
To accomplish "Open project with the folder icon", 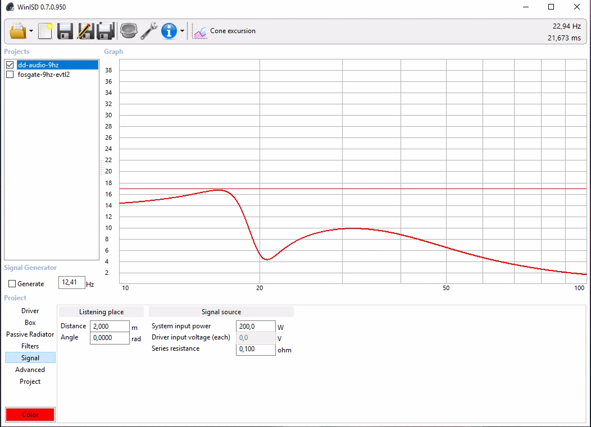I will 18,31.
